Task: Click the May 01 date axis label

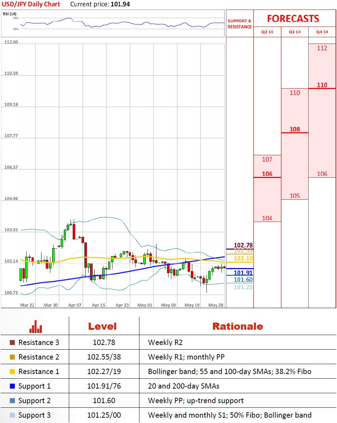Action: [x=145, y=305]
